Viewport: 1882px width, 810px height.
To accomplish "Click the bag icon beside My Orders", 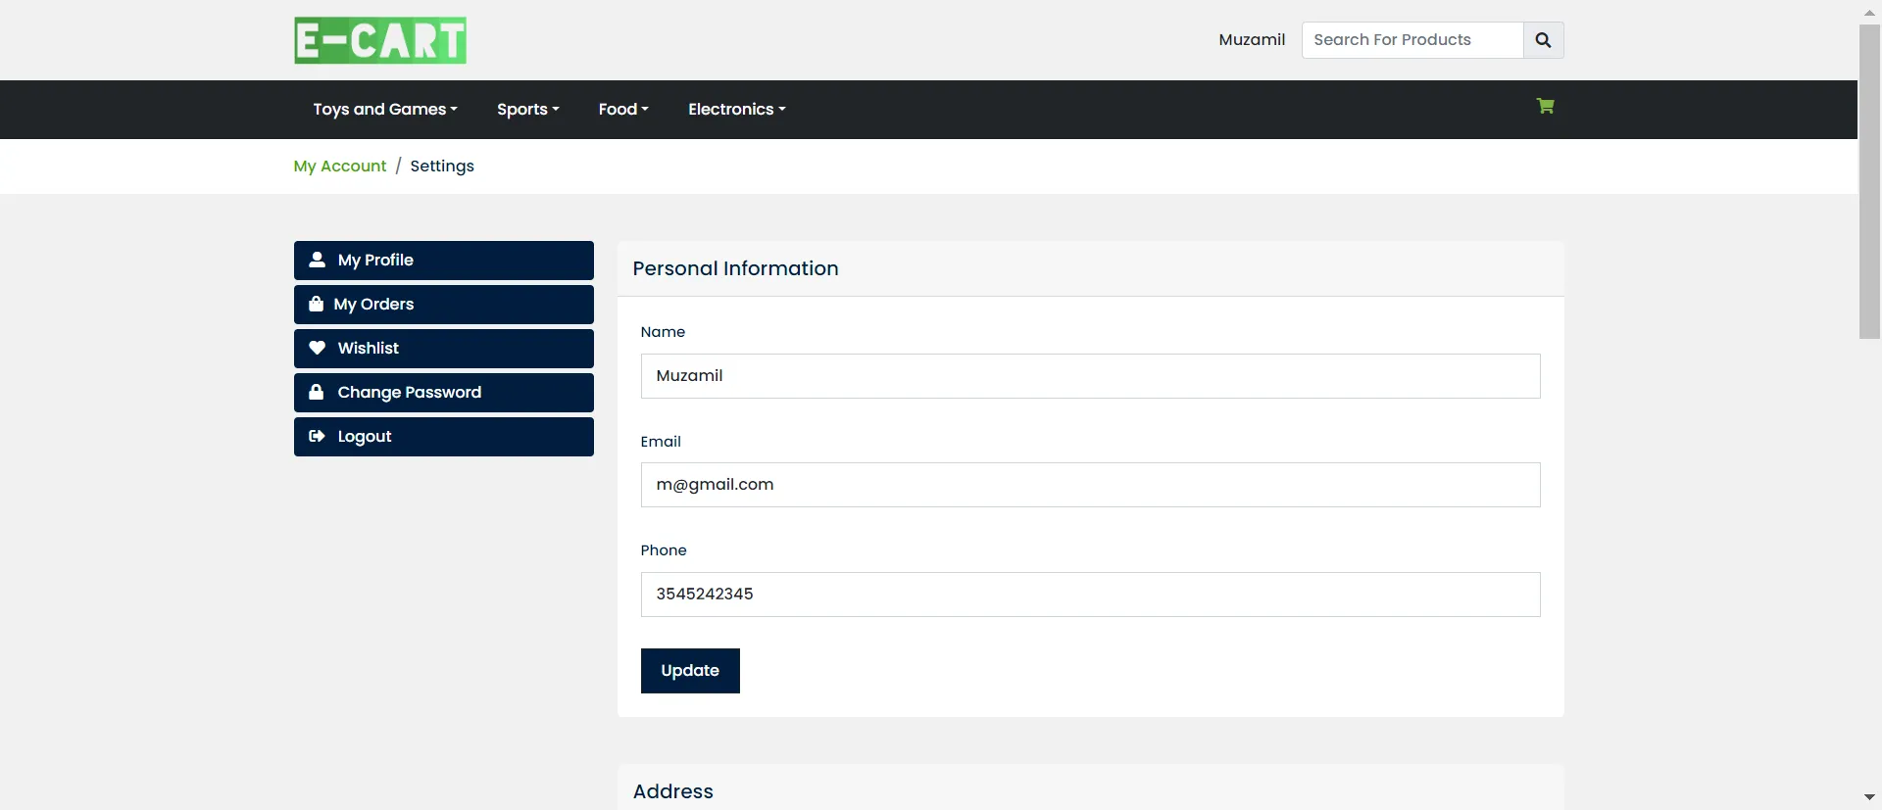I will click(x=316, y=304).
